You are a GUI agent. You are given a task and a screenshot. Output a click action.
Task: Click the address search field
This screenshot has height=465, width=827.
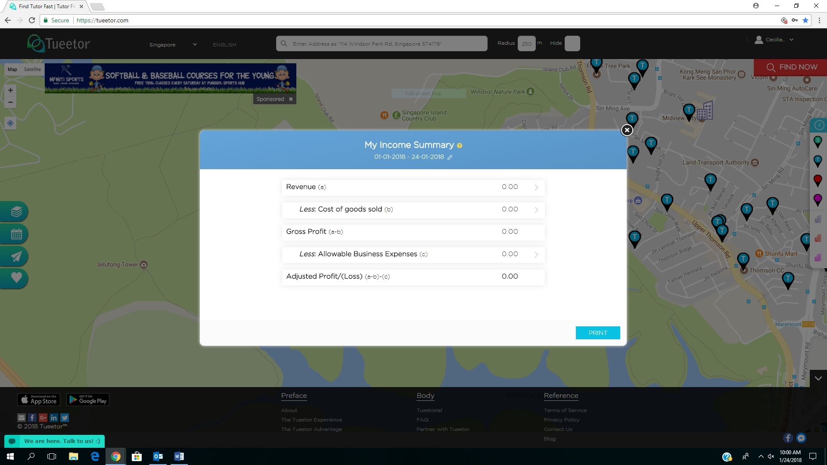point(382,43)
